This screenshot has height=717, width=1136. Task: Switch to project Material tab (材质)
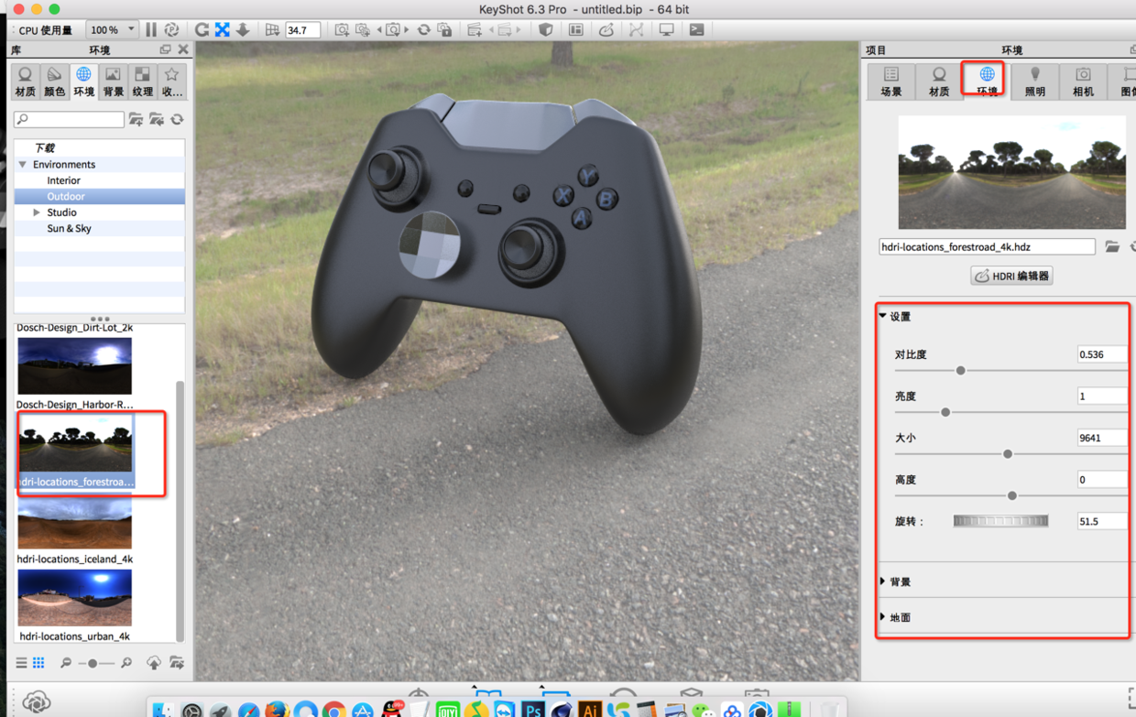pyautogui.click(x=938, y=81)
